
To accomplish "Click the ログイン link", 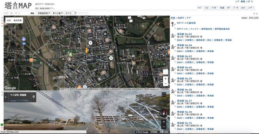I will (250, 2).
